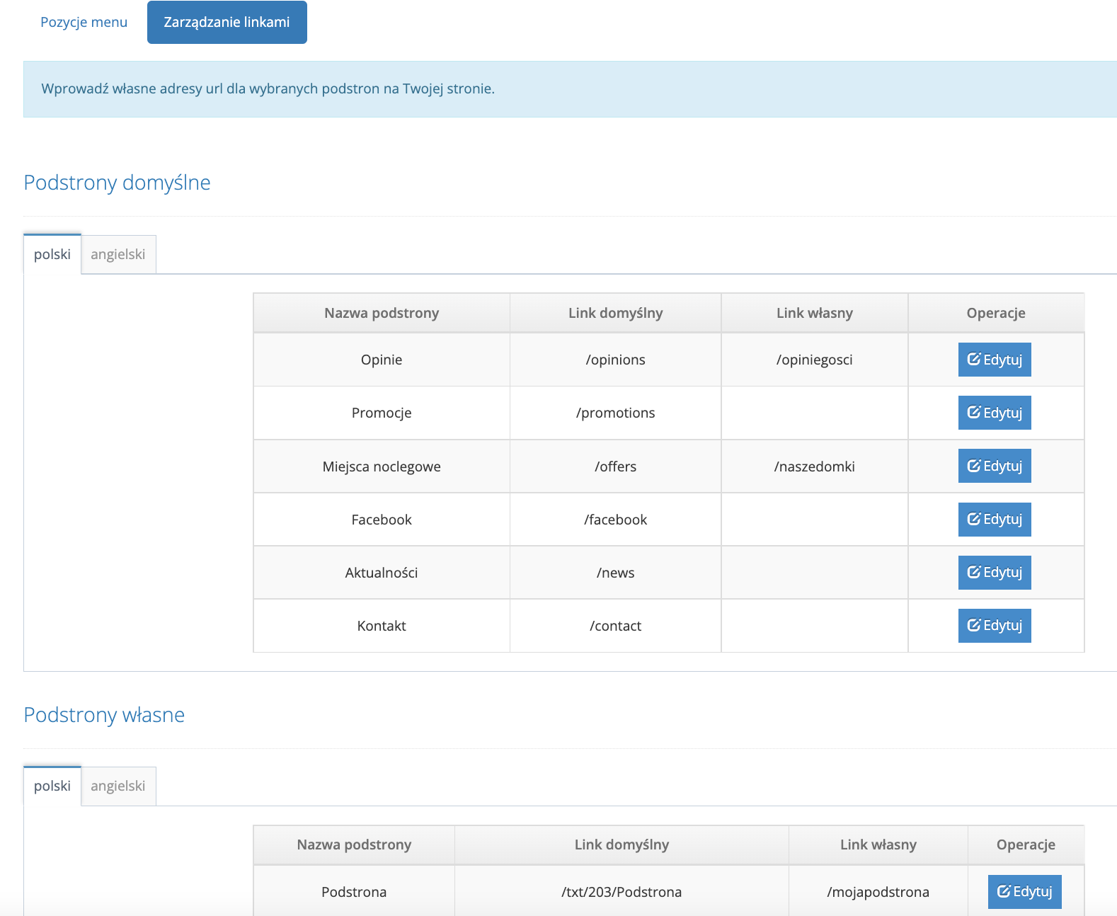Click the edit icon in Facebook row
This screenshot has height=916, width=1117.
[974, 520]
